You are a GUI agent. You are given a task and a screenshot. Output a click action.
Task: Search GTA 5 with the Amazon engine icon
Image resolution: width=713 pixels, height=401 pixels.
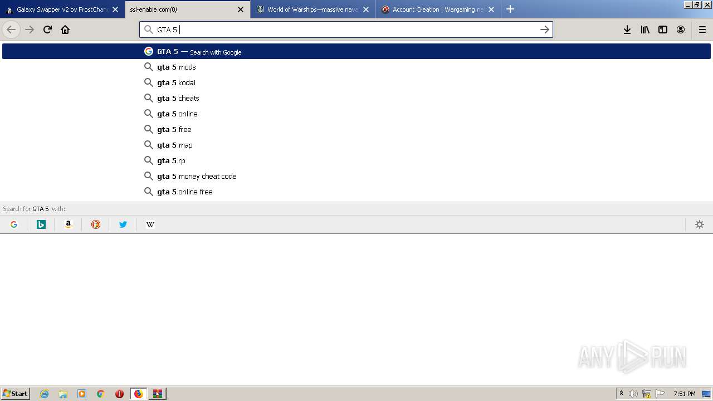click(x=69, y=224)
